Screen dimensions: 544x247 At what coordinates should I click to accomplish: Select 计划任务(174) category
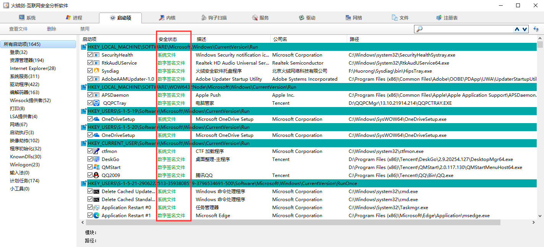point(24,181)
